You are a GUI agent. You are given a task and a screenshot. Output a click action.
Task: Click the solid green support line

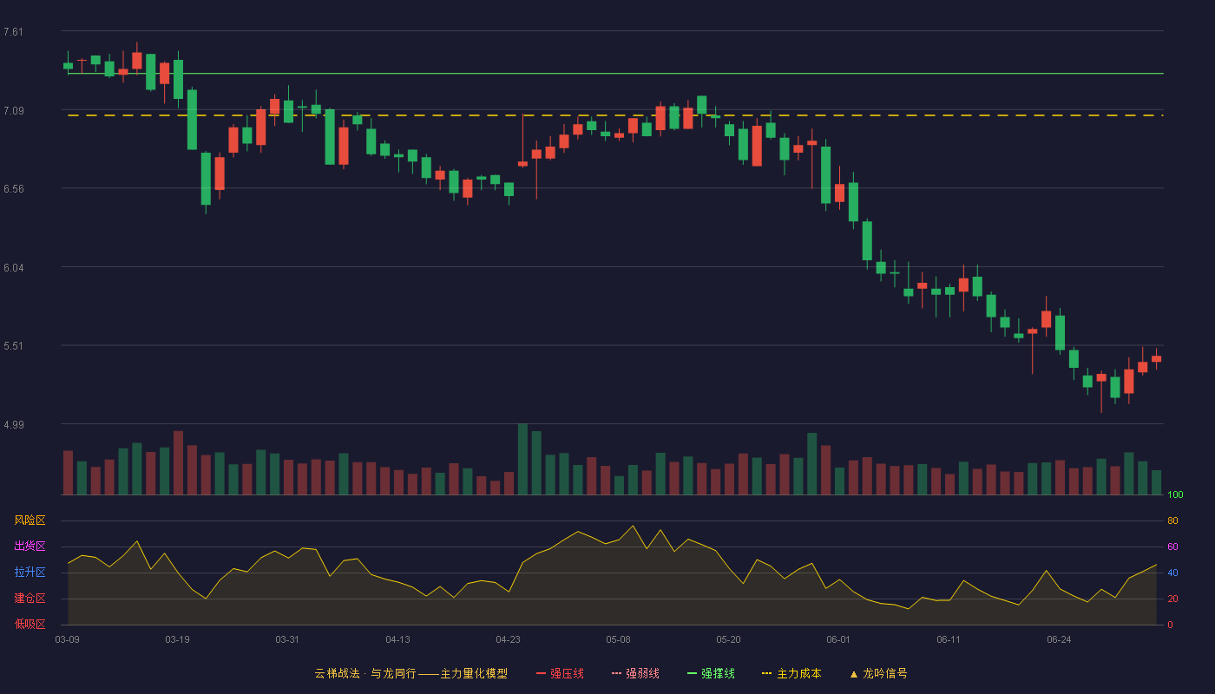point(615,74)
